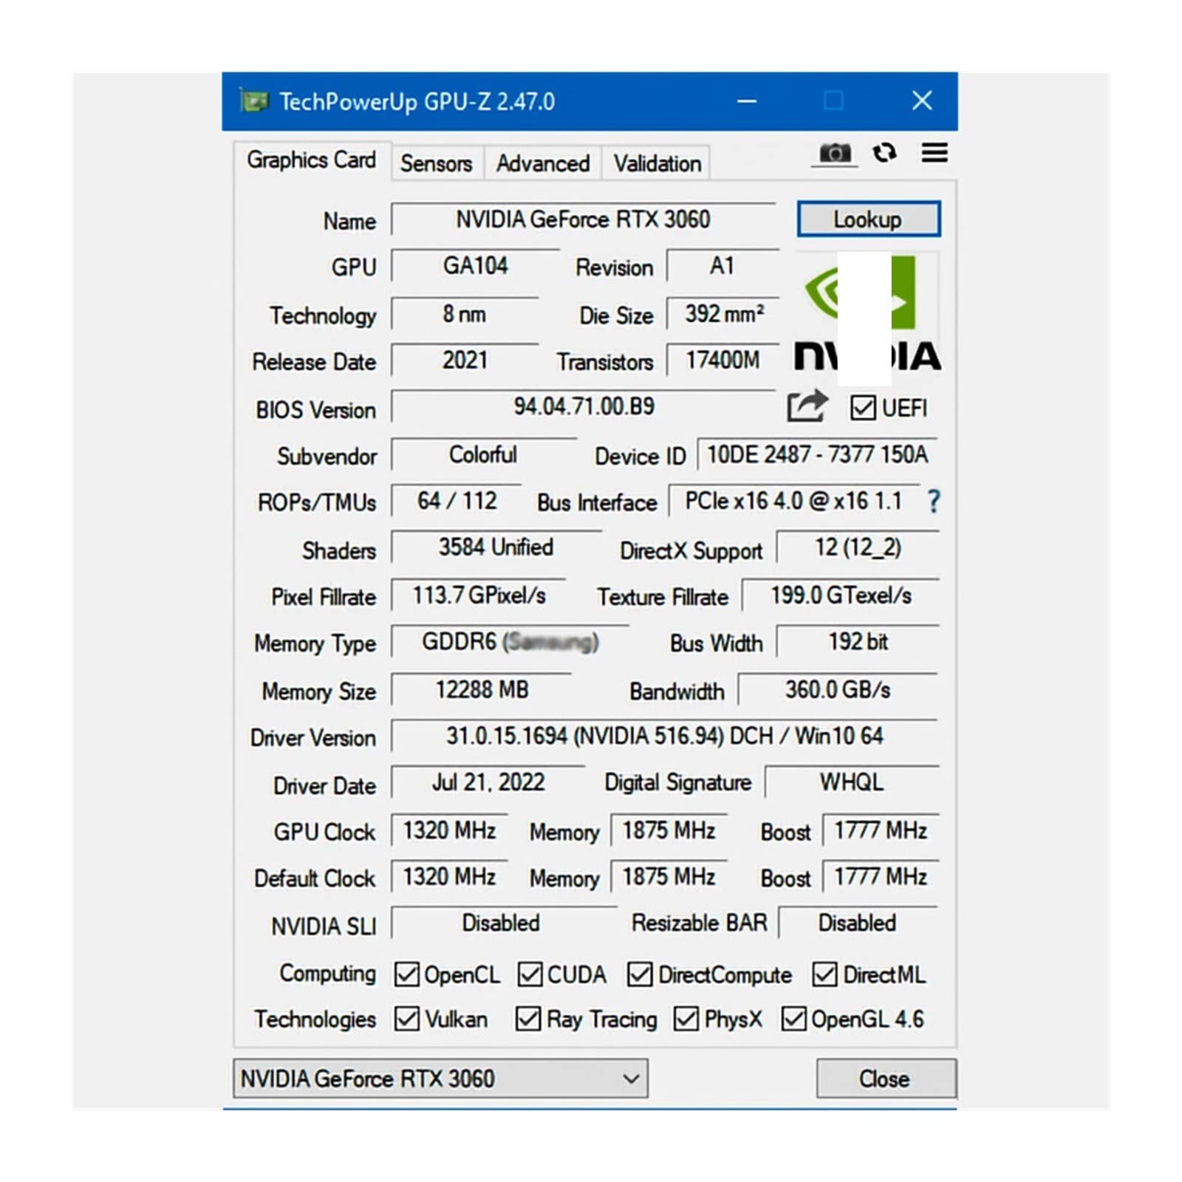The image size is (1182, 1182).
Task: Open the GPU selection dropdown at bottom
Action: [441, 1079]
